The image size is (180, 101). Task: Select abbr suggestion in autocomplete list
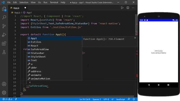55,68
